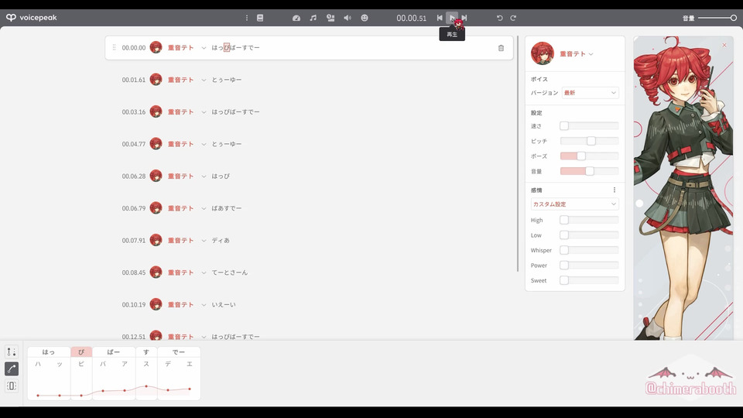
Task: Select the はっ segment in pitch editor
Action: pyautogui.click(x=49, y=352)
